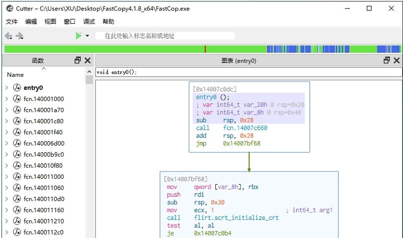This screenshot has width=403, height=238.
Task: Select fcn.140011160 in the function list
Action: pyautogui.click(x=44, y=210)
